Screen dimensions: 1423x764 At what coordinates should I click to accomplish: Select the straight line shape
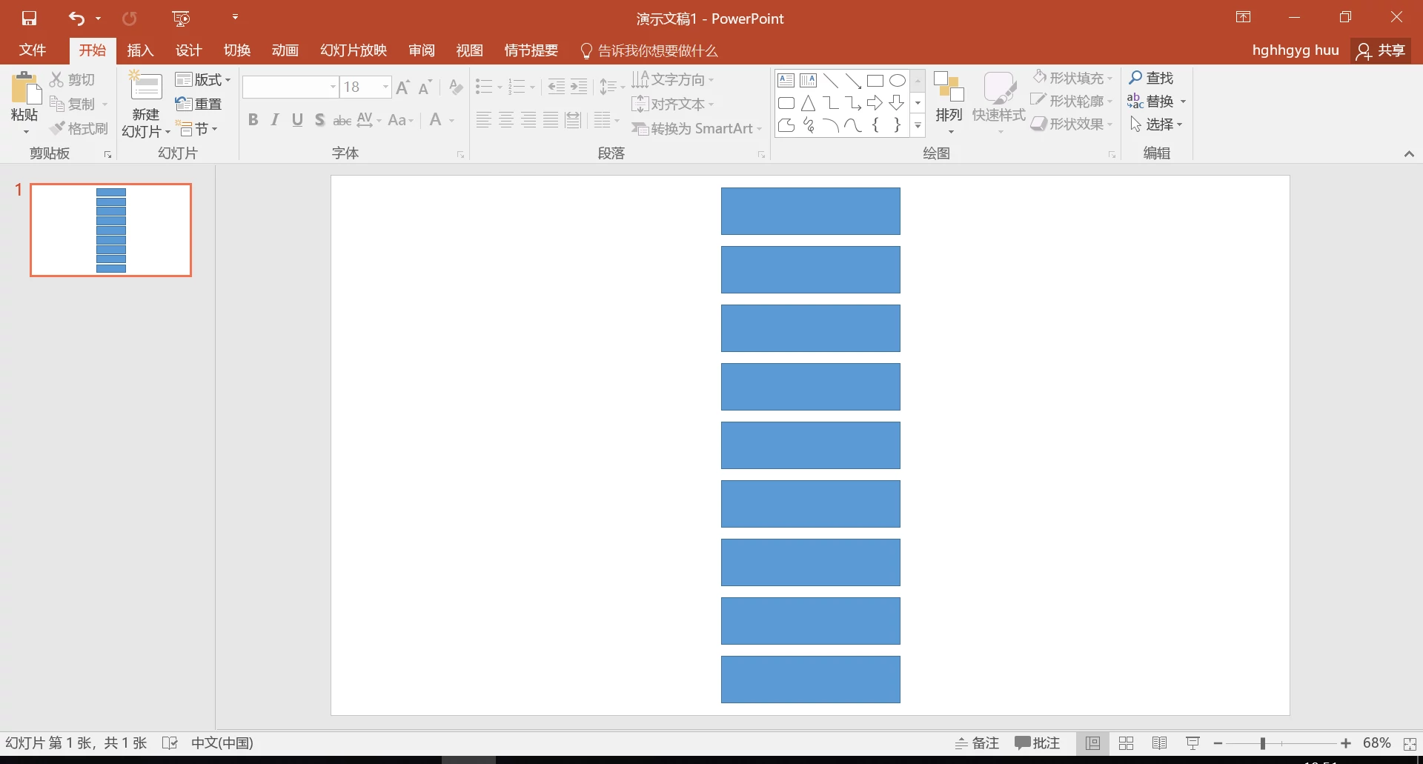[831, 81]
